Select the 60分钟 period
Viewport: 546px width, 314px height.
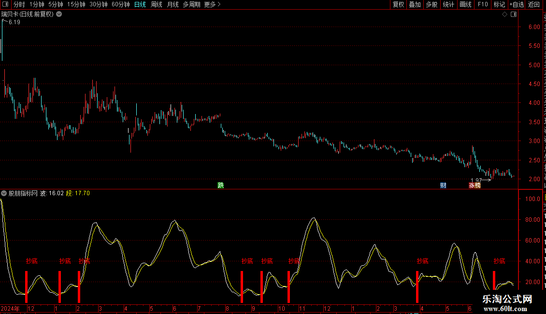click(121, 4)
